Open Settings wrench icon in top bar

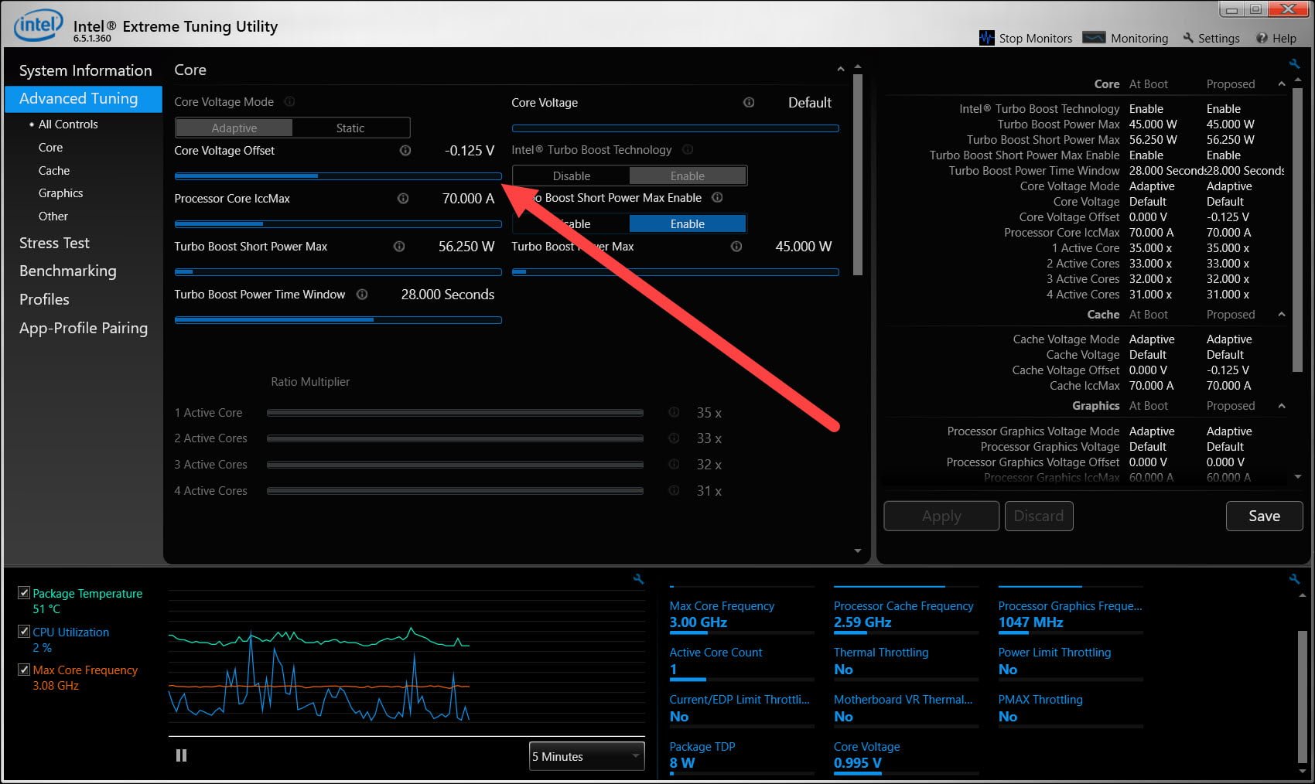[x=1188, y=38]
